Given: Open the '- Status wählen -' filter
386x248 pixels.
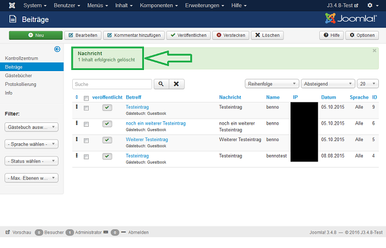Looking at the screenshot, I should (x=31, y=161).
